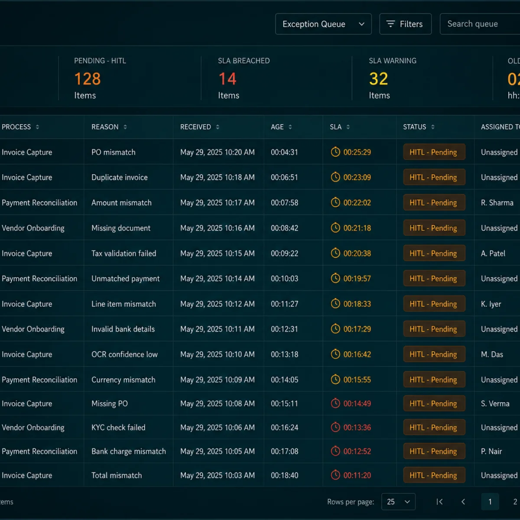The height and width of the screenshot is (520, 520).
Task: Click the 'Duplicate invoice' reason cell
Action: pyautogui.click(x=120, y=177)
